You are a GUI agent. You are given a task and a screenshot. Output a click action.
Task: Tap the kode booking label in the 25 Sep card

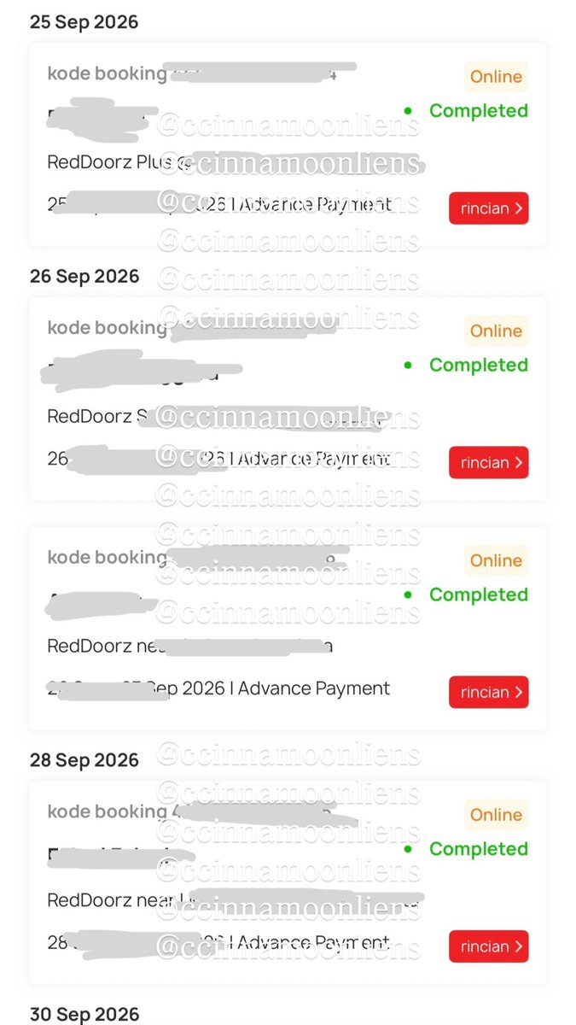[108, 73]
